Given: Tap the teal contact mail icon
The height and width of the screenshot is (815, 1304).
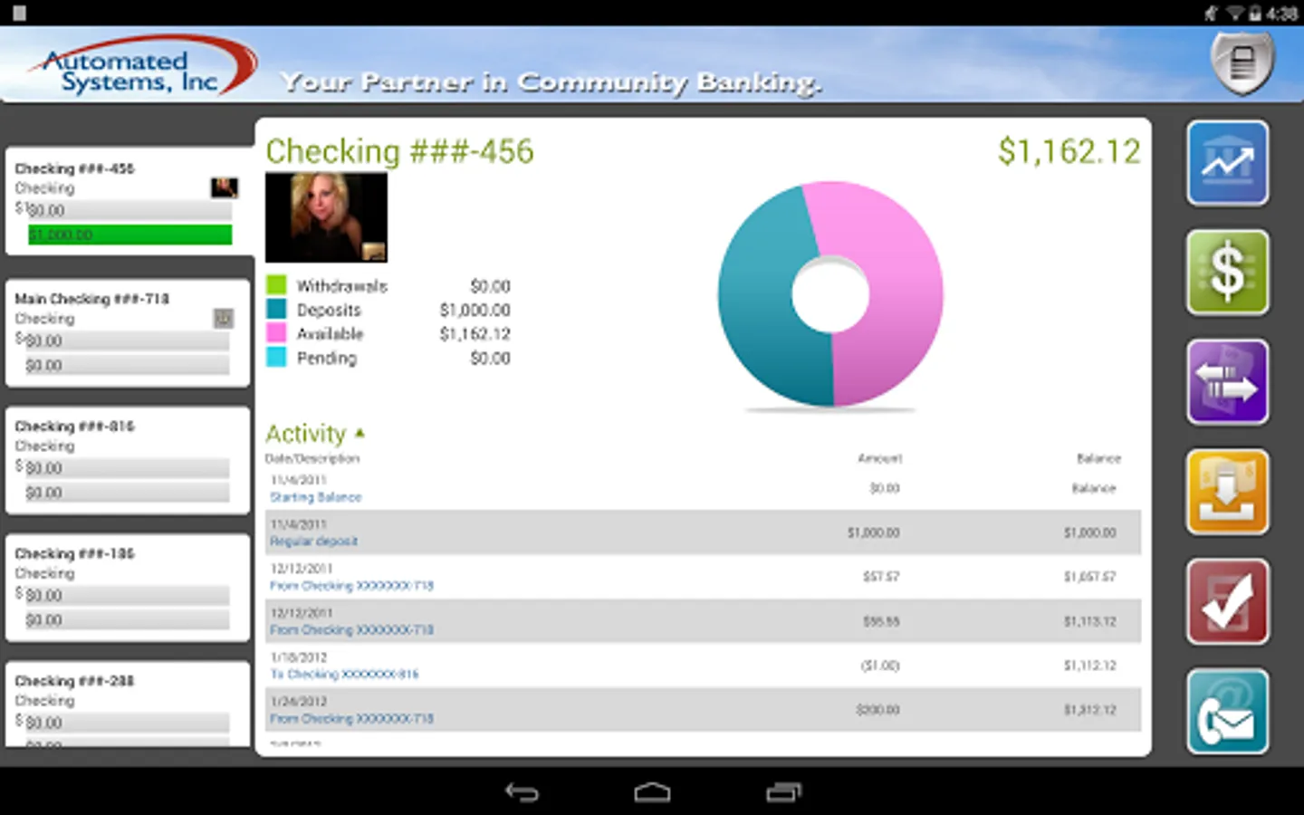Looking at the screenshot, I should pos(1227,712).
